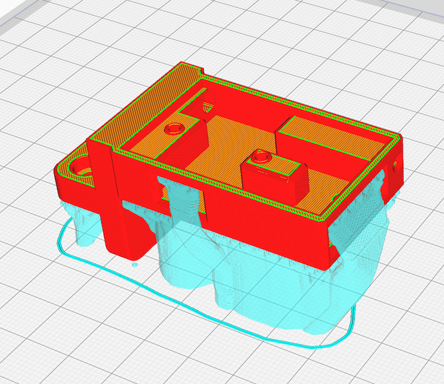Click the round screw boss on the center block
The width and height of the screenshot is (444, 384).
262,157
